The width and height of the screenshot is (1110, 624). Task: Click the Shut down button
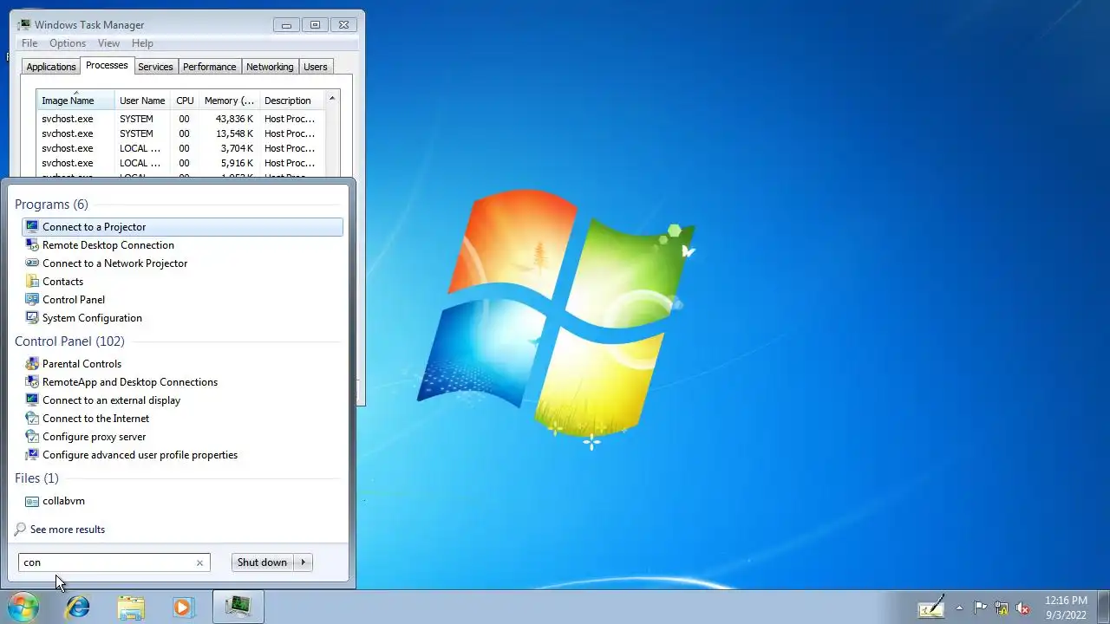(x=262, y=562)
